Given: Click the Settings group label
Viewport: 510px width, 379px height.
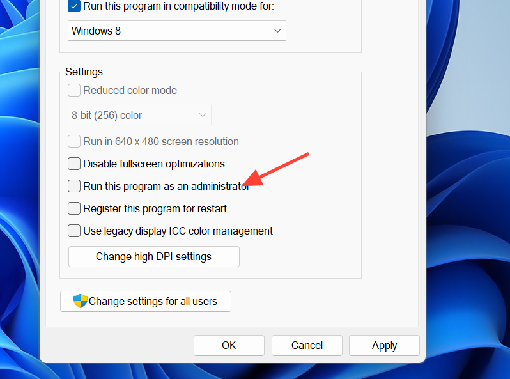Looking at the screenshot, I should (84, 72).
